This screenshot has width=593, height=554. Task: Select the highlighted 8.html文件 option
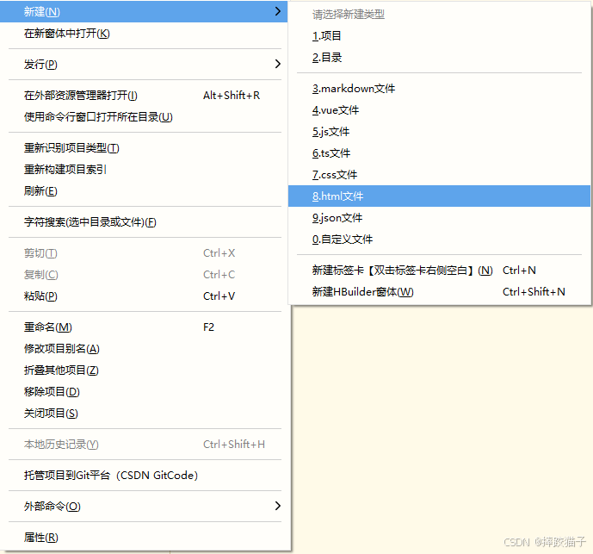point(440,196)
